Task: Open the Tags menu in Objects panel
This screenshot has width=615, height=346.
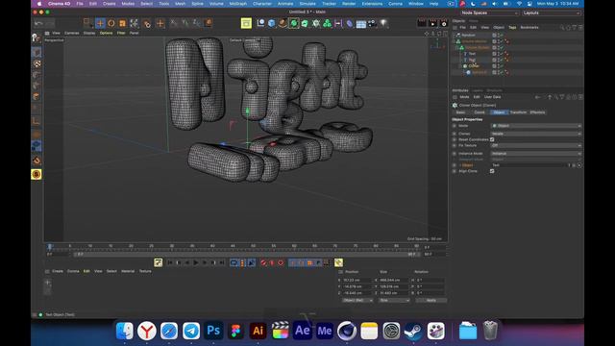Action: coord(512,28)
